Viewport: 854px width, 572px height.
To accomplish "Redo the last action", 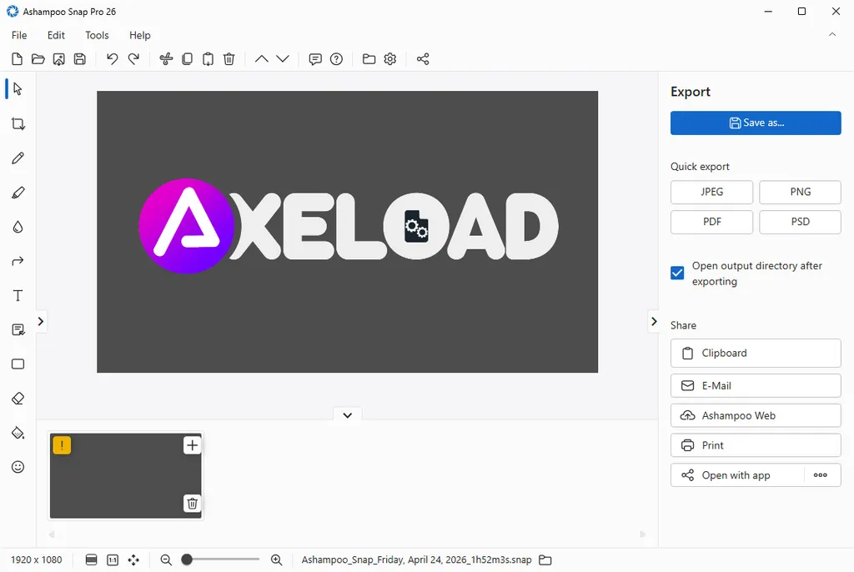I will [133, 59].
